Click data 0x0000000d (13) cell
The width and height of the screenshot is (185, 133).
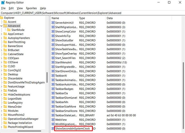[117, 62]
